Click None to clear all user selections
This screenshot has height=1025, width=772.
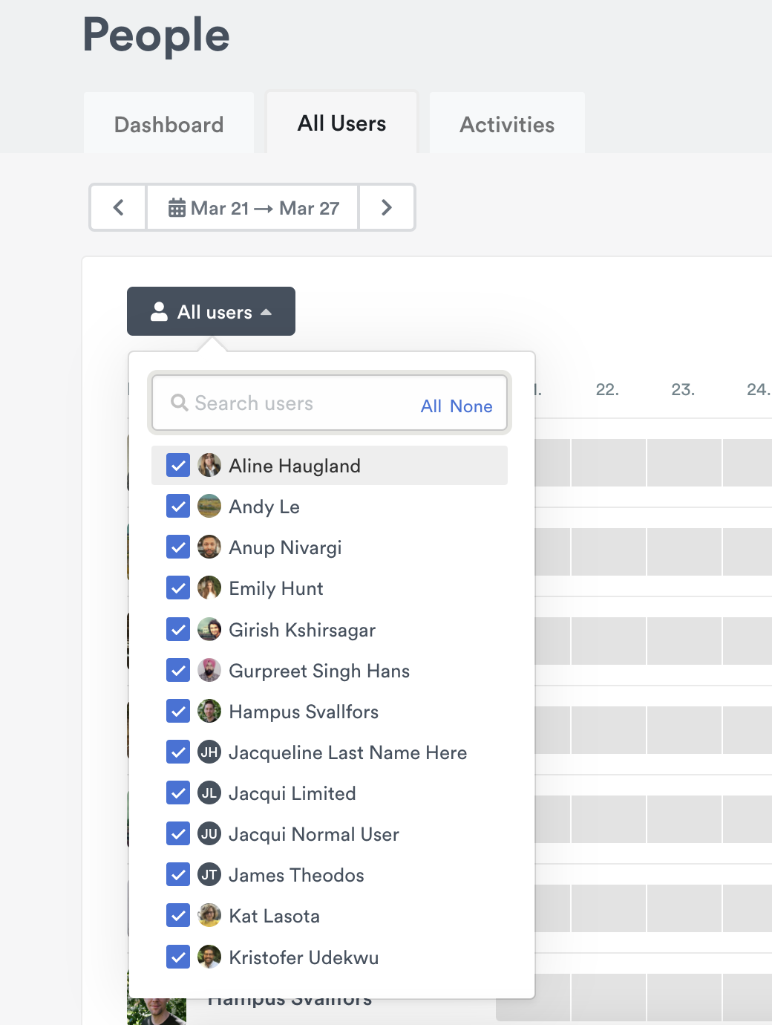[473, 406]
